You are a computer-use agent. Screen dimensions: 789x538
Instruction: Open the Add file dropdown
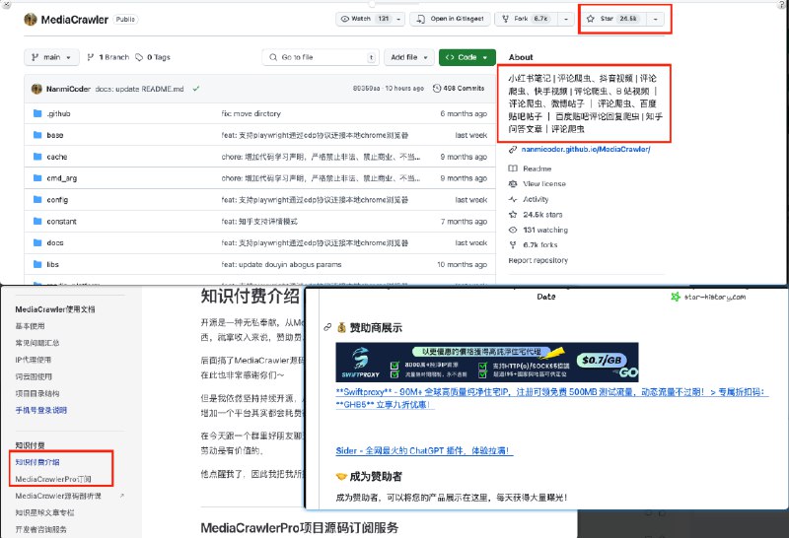click(x=409, y=57)
